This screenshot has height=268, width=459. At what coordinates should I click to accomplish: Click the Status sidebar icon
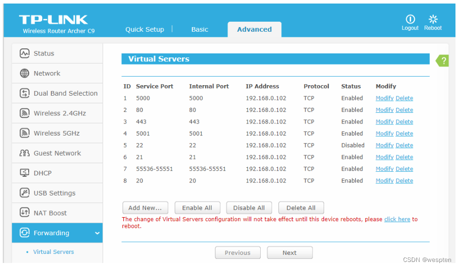(x=25, y=53)
